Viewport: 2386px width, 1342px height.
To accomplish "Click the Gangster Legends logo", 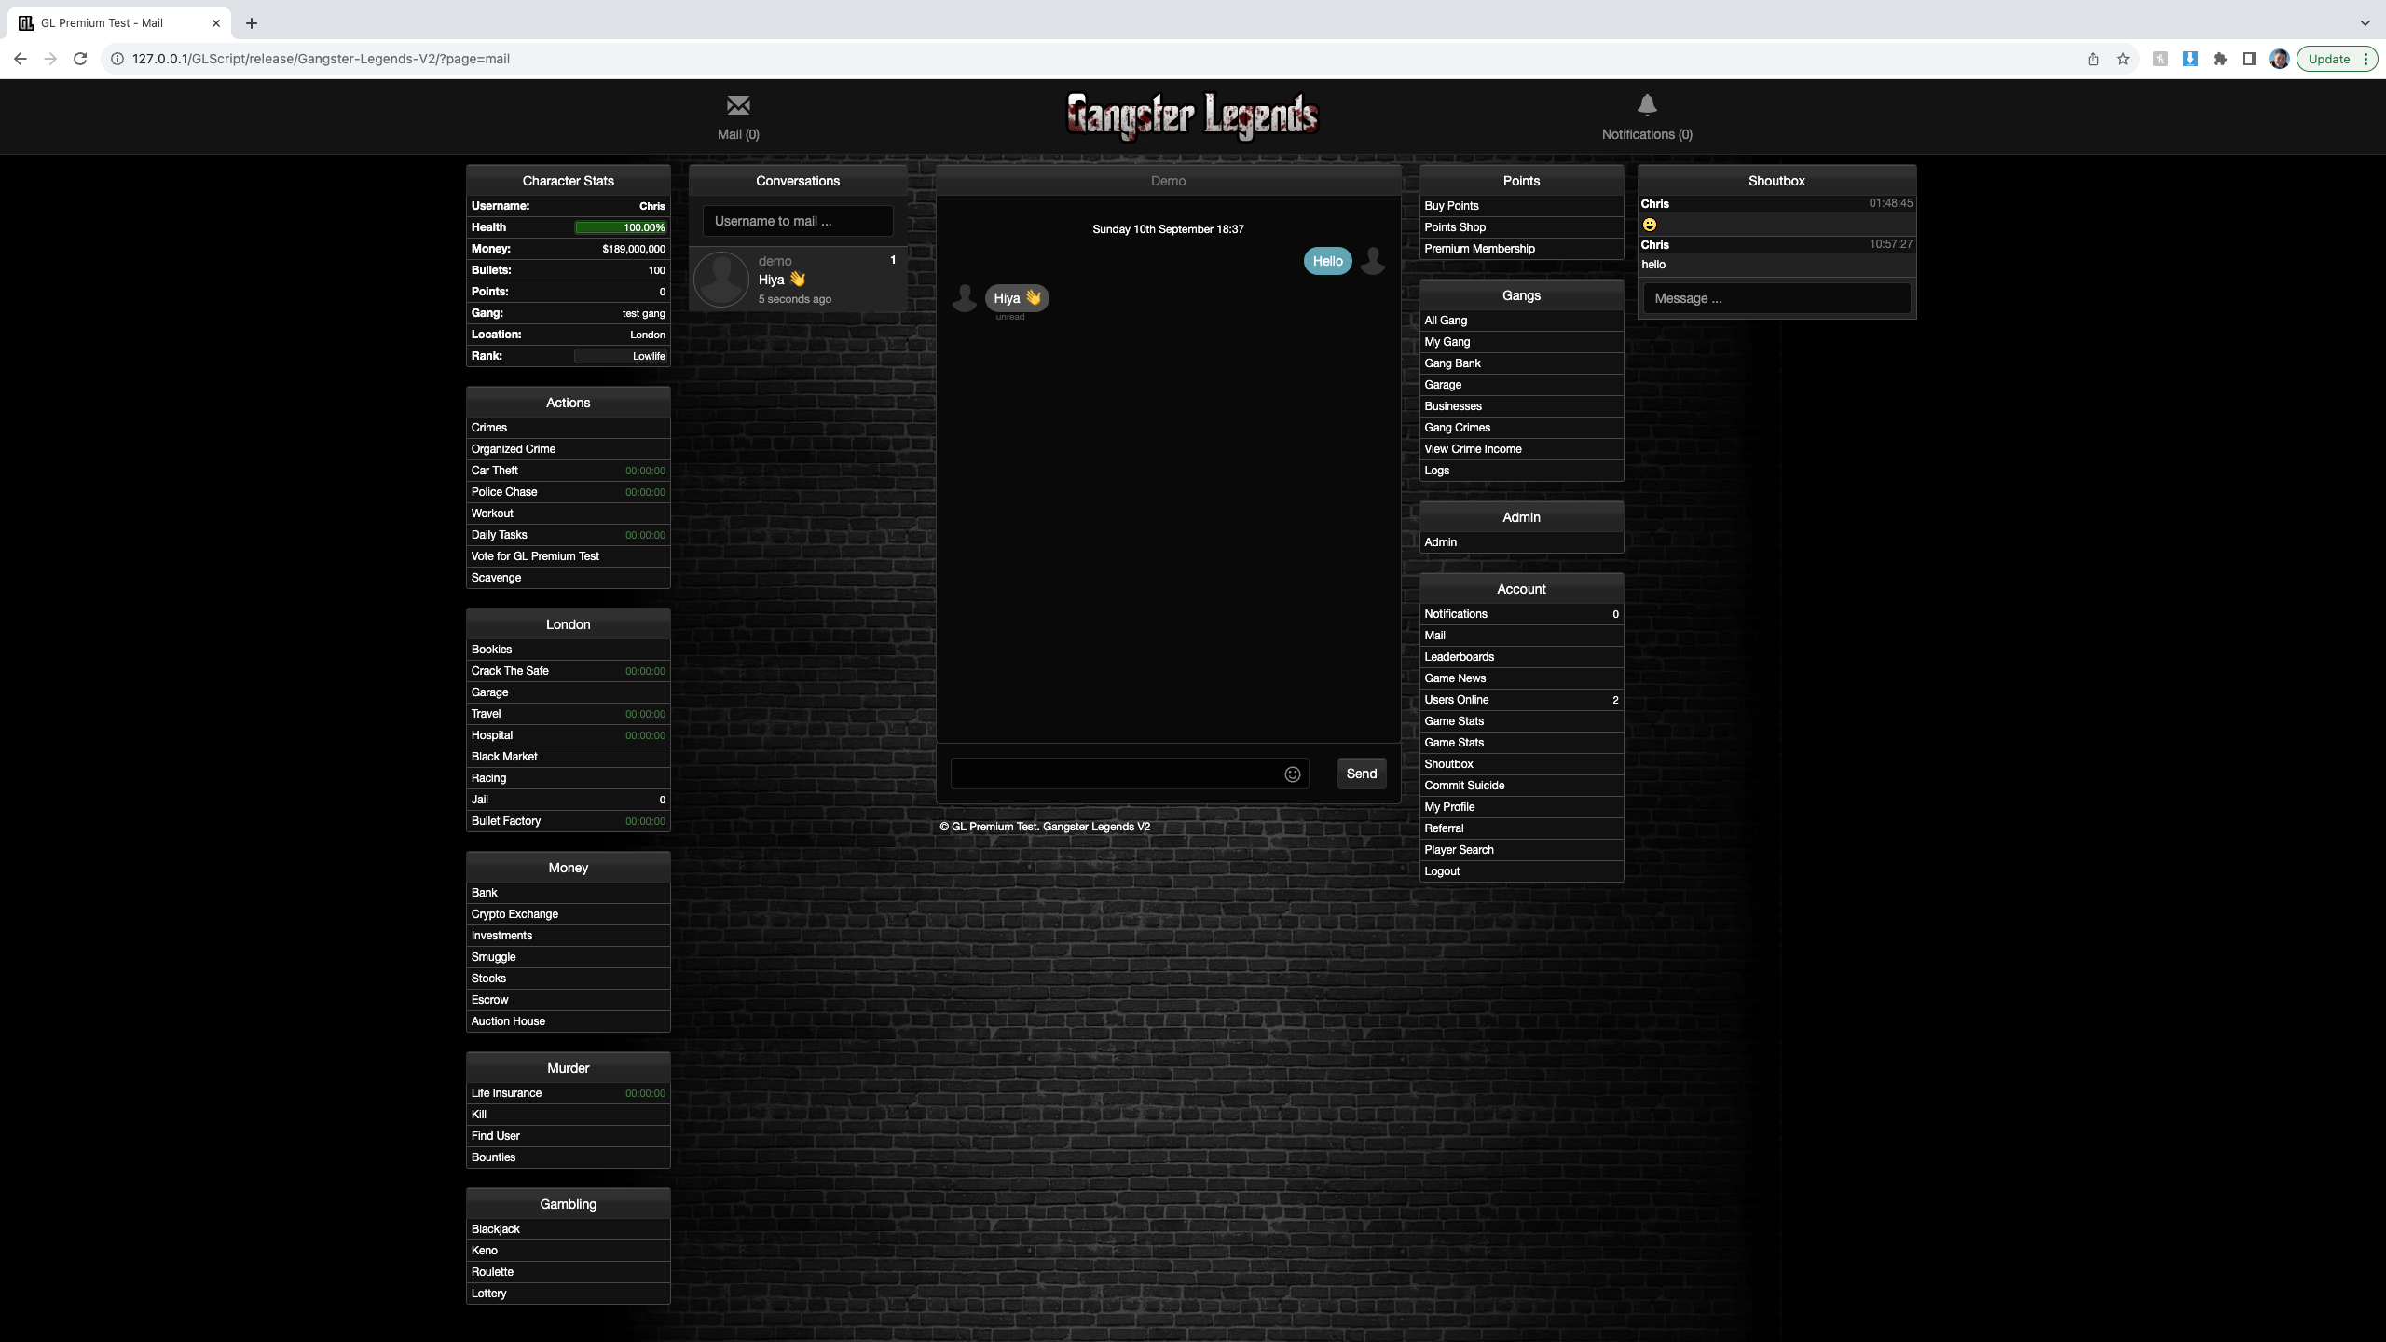I will pyautogui.click(x=1192, y=116).
